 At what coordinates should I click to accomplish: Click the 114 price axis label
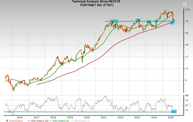click(187, 9)
